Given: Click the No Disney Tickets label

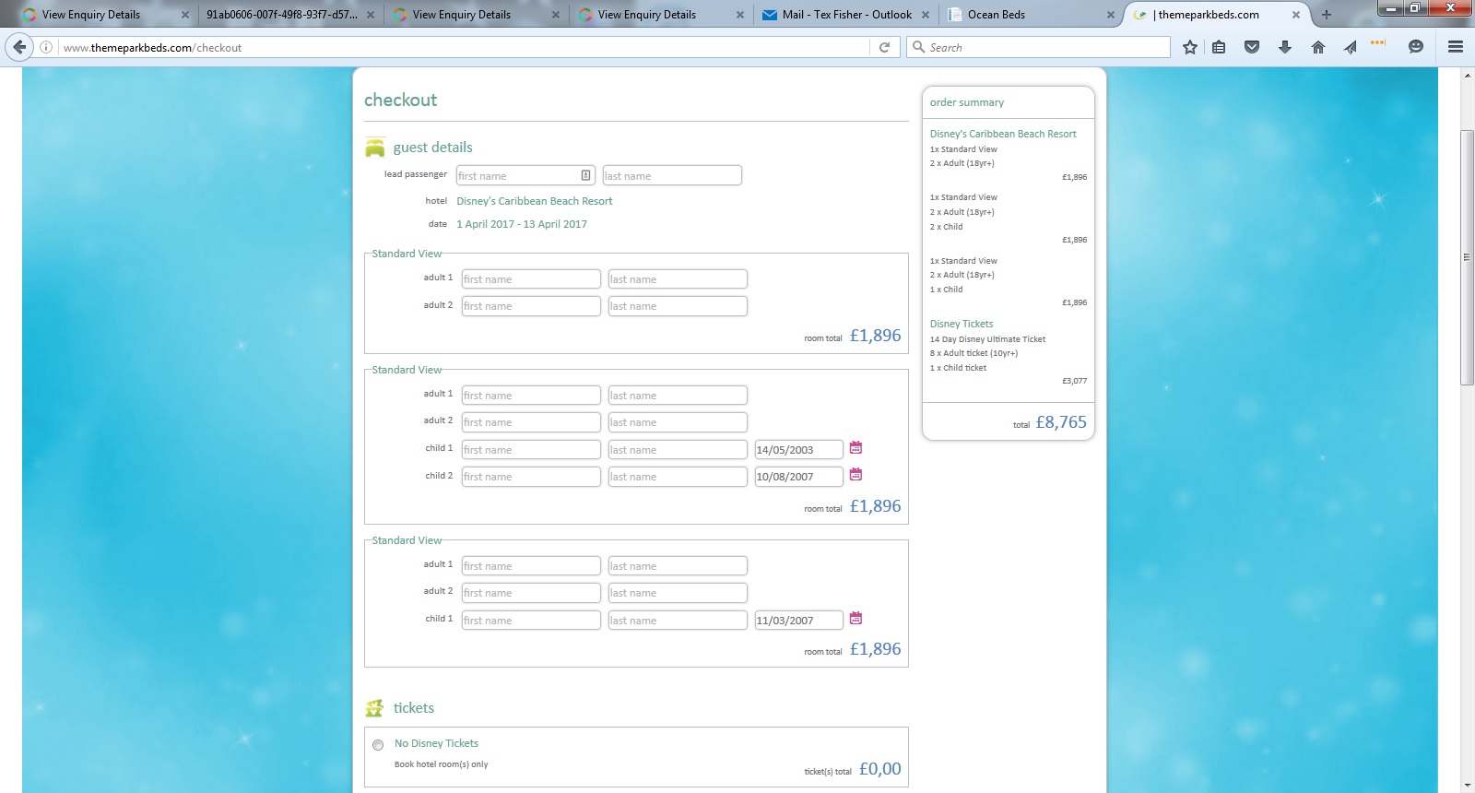Looking at the screenshot, I should click(x=436, y=743).
